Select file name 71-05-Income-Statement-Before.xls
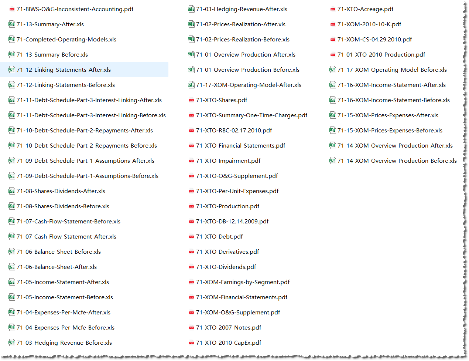This screenshot has width=469, height=361. (65, 297)
